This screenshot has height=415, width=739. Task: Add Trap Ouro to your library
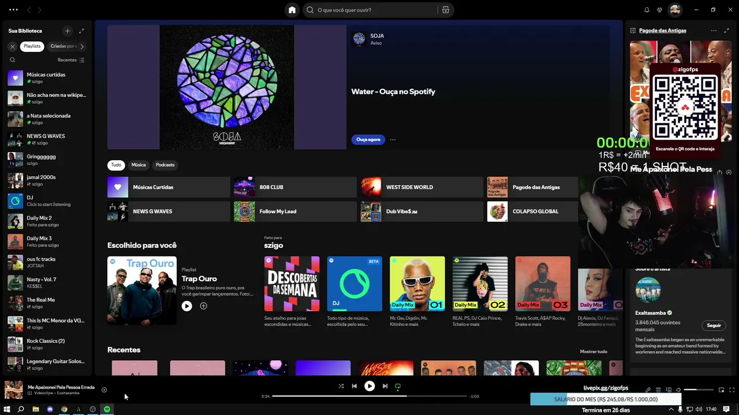tap(203, 306)
